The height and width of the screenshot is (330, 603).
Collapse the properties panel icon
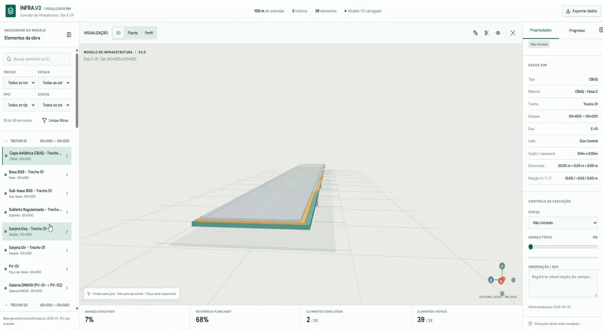tap(601, 30)
